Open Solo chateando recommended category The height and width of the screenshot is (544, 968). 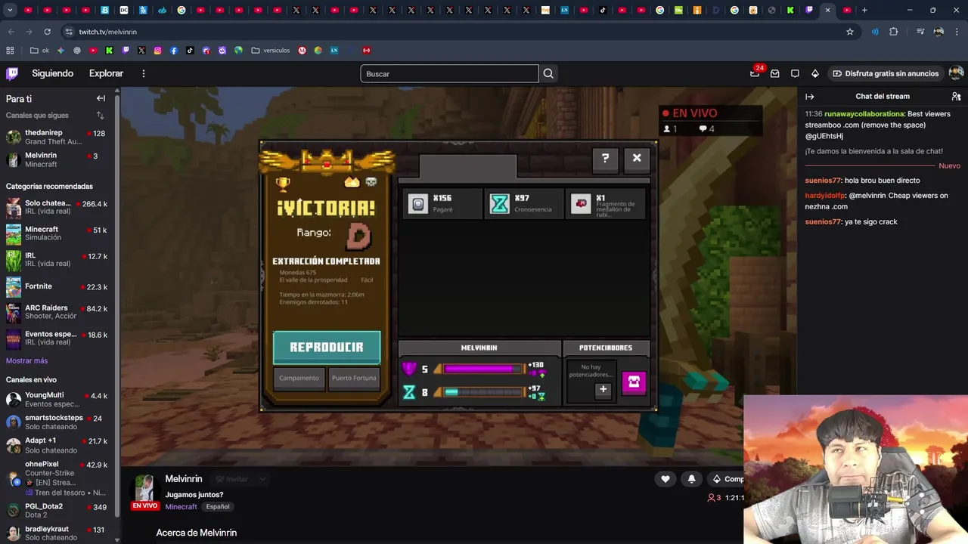point(57,207)
